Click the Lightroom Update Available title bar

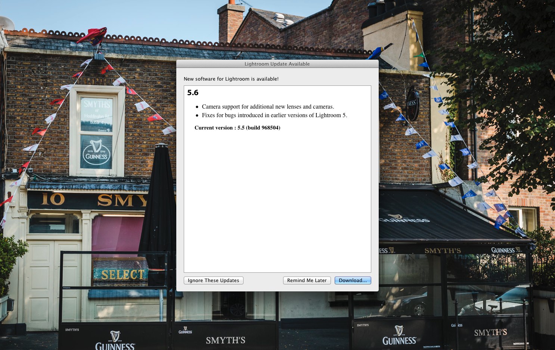[277, 64]
